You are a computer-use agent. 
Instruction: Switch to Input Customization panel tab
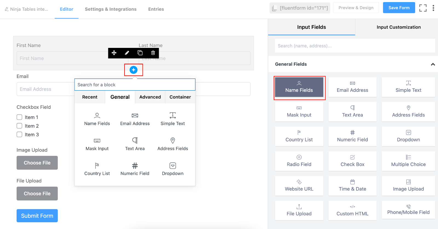coord(398,27)
